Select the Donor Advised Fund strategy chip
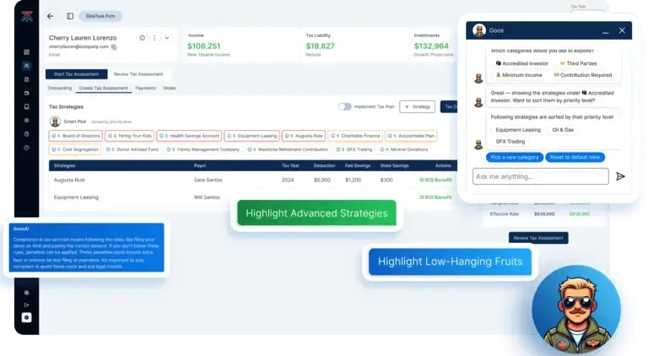648x356 pixels. pyautogui.click(x=132, y=149)
